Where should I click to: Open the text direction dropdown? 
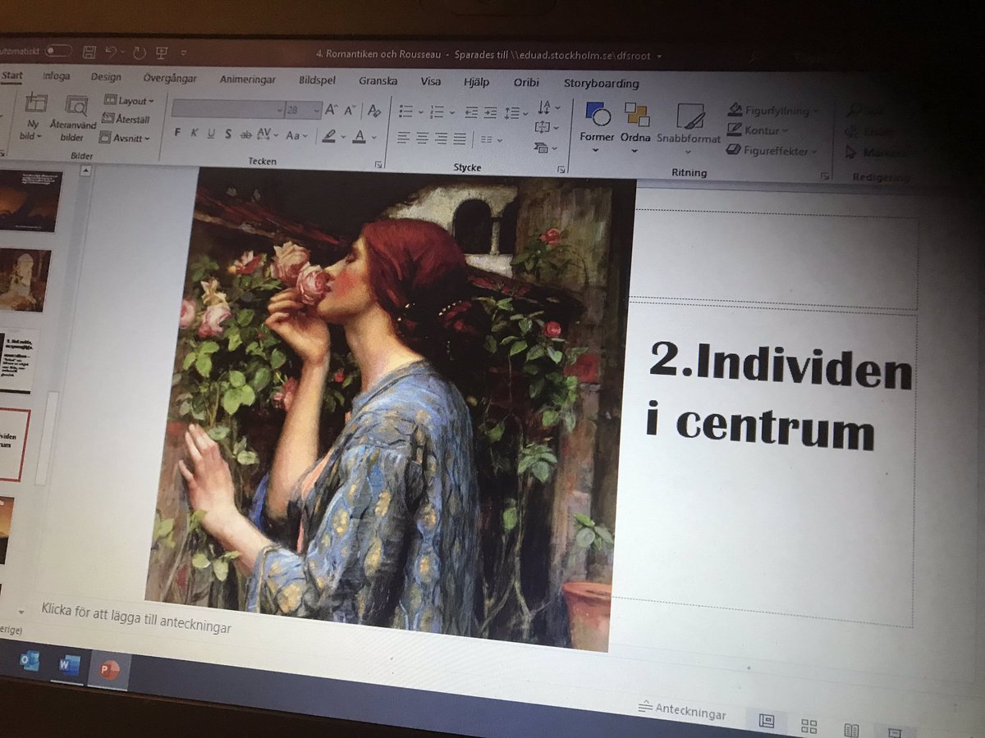pyautogui.click(x=547, y=107)
